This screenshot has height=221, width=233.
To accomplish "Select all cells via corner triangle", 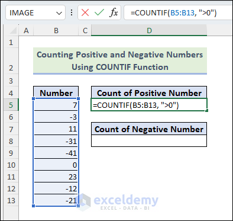I will coord(13,31).
